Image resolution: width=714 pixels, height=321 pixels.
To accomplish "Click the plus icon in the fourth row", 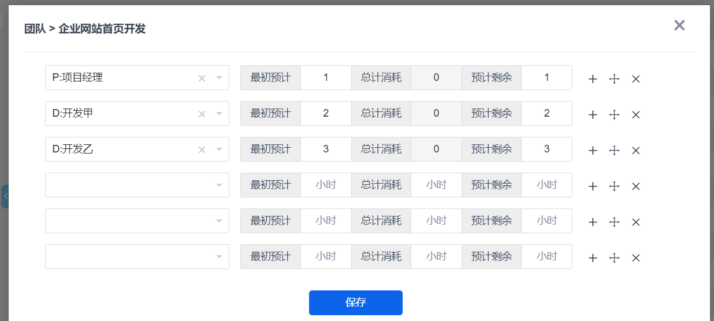I will [x=593, y=186].
